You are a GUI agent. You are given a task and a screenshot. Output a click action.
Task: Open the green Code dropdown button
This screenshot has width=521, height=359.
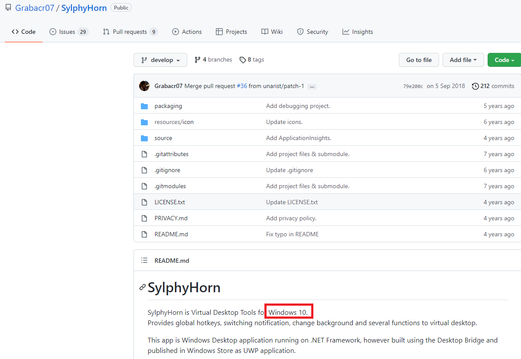[x=504, y=60]
